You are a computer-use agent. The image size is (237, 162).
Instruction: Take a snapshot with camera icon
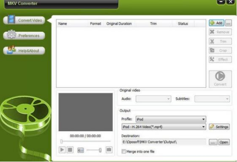(109, 150)
